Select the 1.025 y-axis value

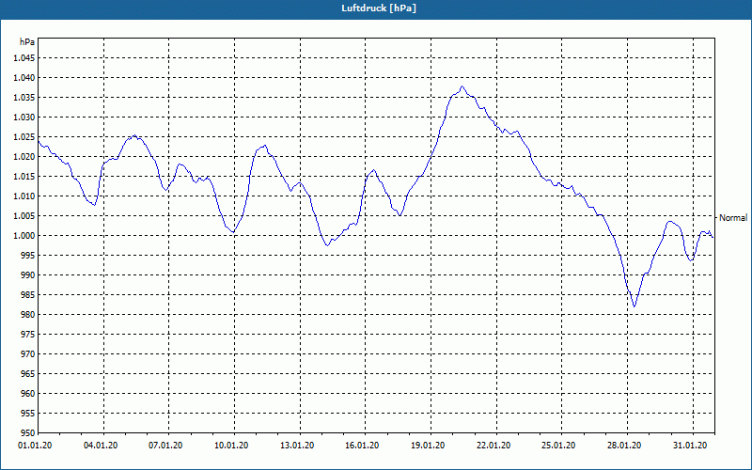24,136
